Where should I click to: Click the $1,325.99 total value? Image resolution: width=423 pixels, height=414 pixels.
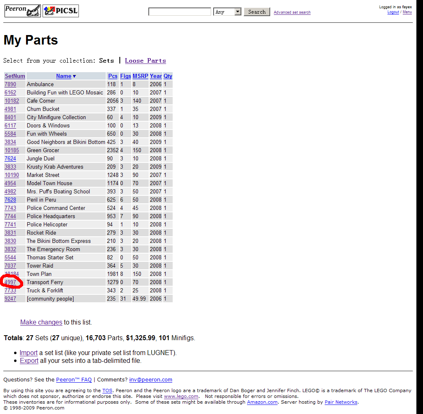point(140,338)
